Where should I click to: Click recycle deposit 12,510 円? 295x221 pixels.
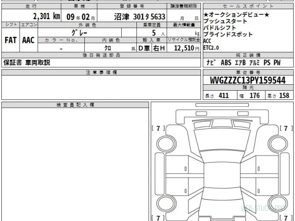[187, 48]
